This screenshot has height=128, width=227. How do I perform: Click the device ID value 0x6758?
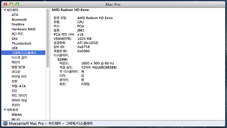pyautogui.click(x=84, y=47)
